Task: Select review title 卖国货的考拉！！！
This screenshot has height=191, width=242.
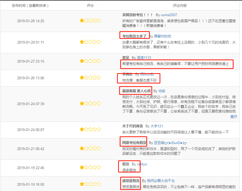Action: 138,15
